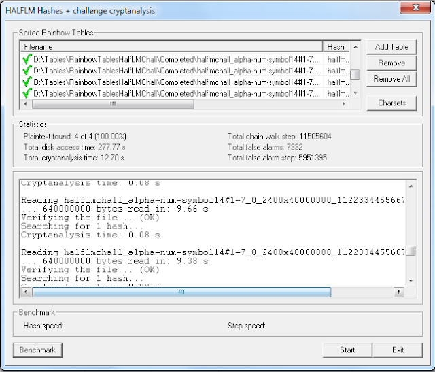This screenshot has height=372, width=435.
Task: Click 'Total disk access time: 277.77 s'
Action: coord(74,147)
